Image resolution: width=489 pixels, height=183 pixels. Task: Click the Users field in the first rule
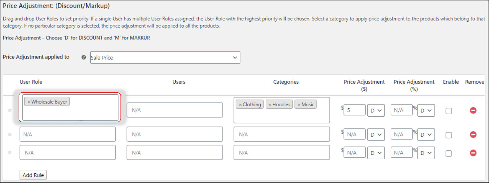pos(174,110)
